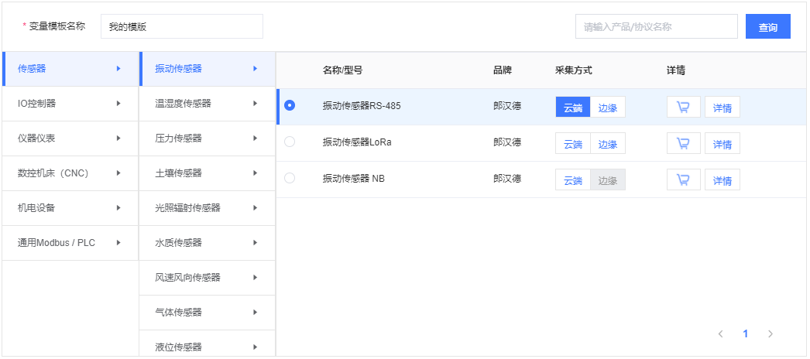Select radio button for 振动传感器RS-485
810x359 pixels.
pos(290,106)
